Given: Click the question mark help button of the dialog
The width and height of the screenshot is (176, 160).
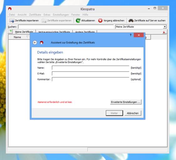Looking at the screenshot, I should click(131, 35).
